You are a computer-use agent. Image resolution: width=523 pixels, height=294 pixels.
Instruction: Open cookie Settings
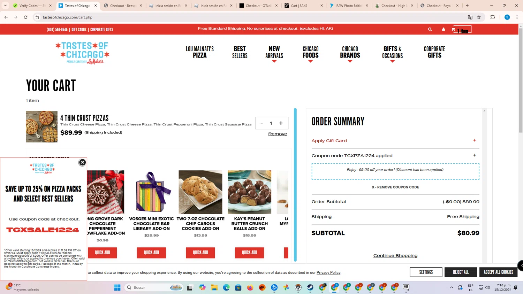click(x=426, y=272)
